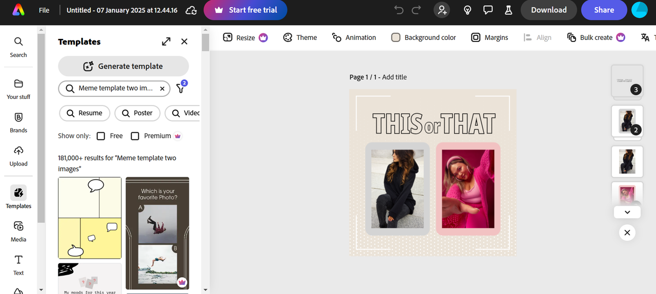
Task: Open the Text panel
Action: (x=18, y=265)
